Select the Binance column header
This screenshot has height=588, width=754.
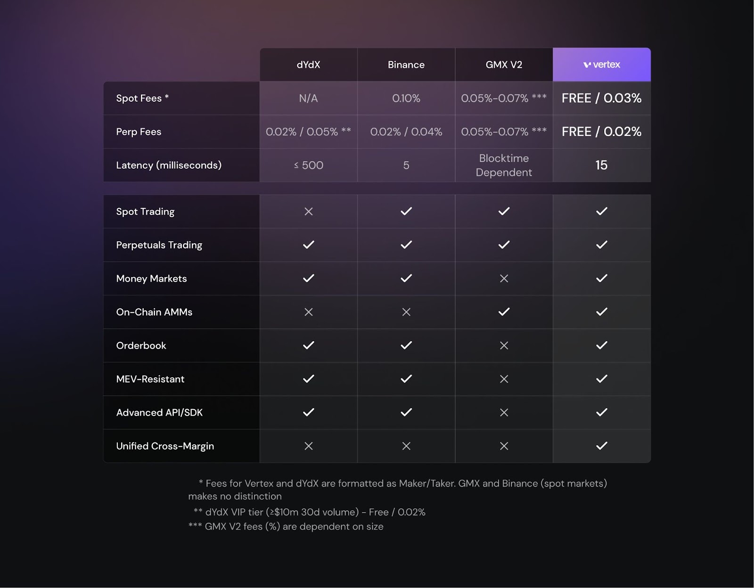pyautogui.click(x=406, y=65)
